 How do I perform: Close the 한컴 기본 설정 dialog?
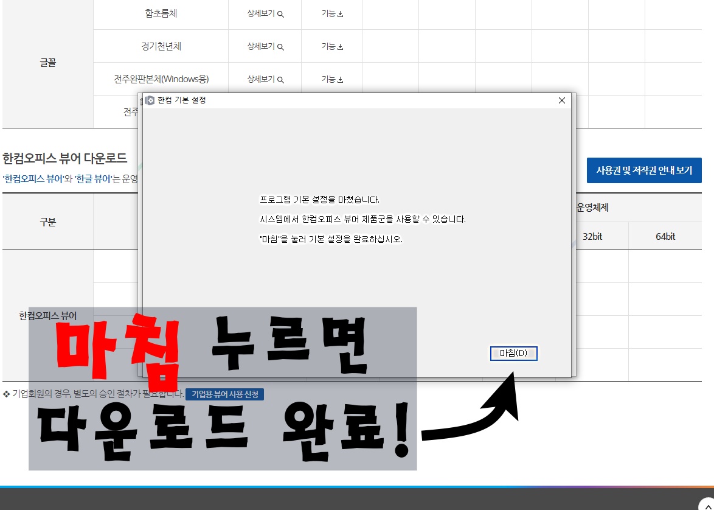point(562,100)
